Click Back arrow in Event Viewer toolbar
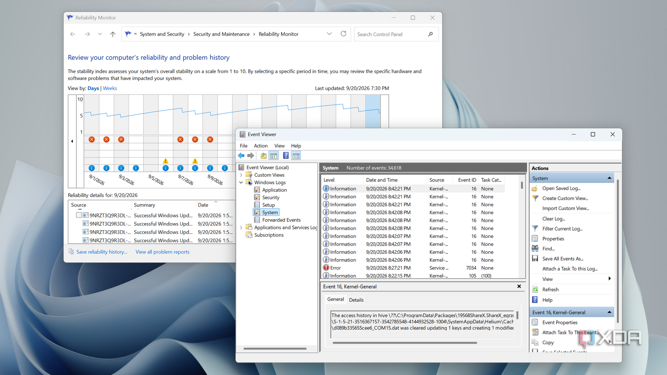Viewport: 667px width, 375px height. tap(241, 156)
